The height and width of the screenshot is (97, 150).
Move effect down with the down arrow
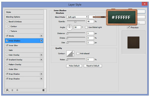[x=17, y=90]
